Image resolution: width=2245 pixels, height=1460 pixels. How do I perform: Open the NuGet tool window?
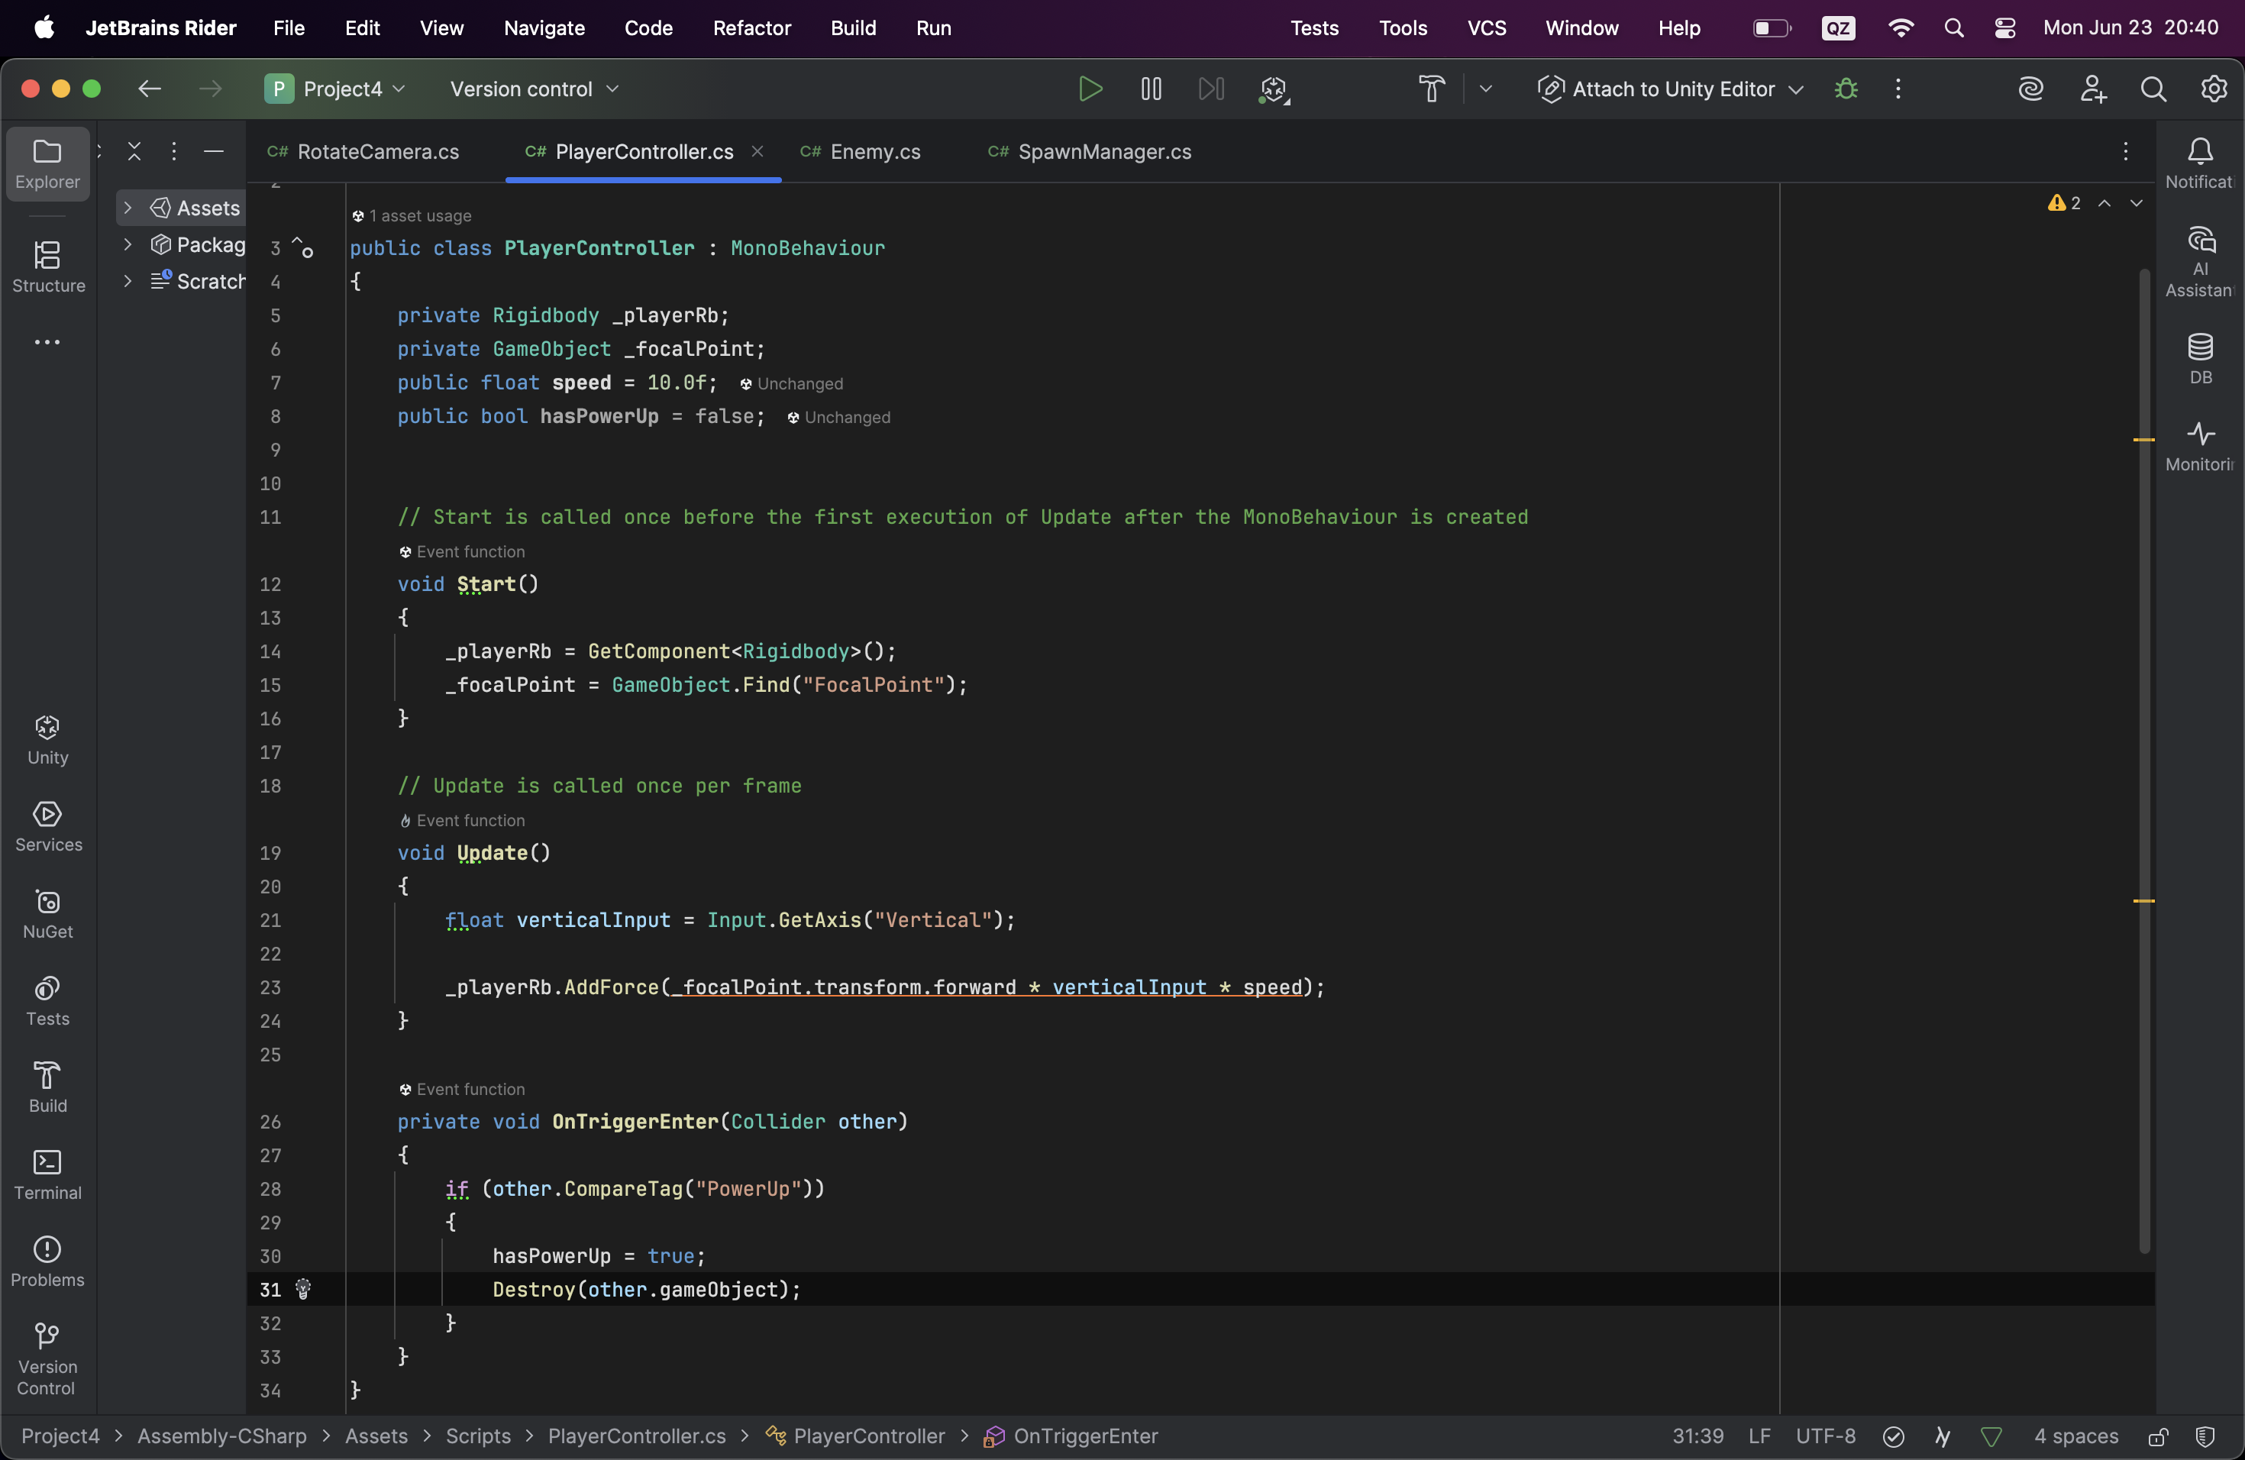pyautogui.click(x=47, y=914)
